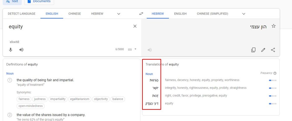Click the 'objectivity' synonym chip

click(x=101, y=99)
